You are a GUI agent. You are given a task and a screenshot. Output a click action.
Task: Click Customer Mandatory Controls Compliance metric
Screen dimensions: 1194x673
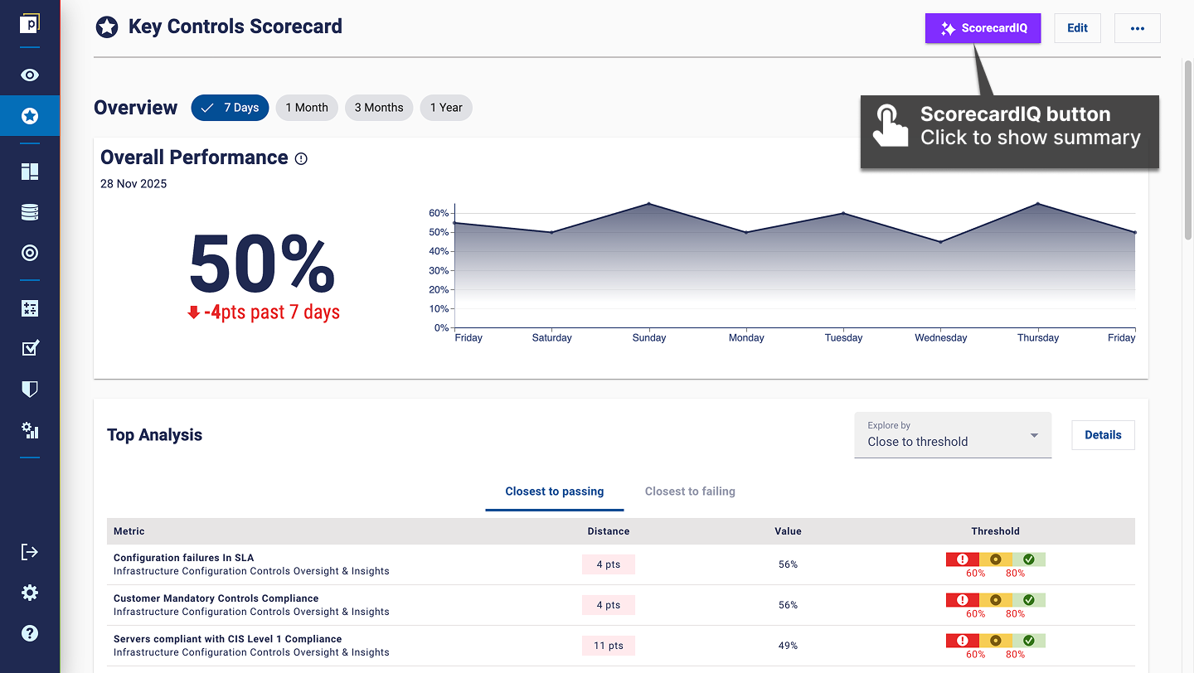pyautogui.click(x=216, y=598)
